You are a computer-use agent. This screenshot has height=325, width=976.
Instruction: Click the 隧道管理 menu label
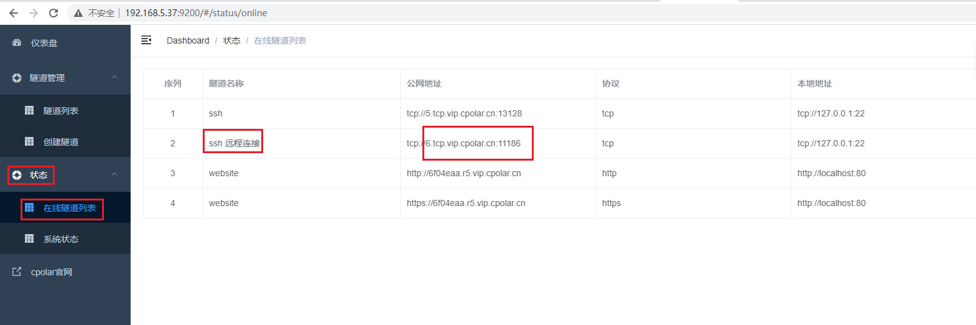point(47,78)
